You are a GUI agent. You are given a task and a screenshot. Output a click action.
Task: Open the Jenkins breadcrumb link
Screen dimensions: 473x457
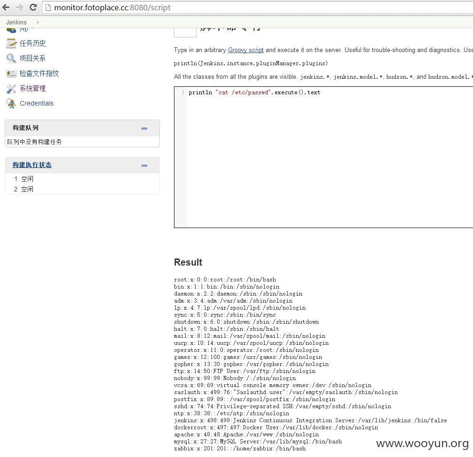(x=16, y=22)
